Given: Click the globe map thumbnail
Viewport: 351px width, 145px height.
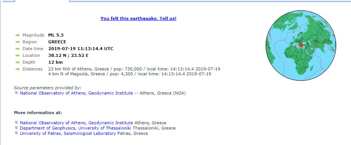Looking at the screenshot, I should click(301, 46).
